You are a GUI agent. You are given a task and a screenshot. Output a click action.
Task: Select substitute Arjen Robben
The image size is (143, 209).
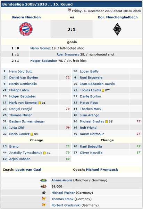pyautogui.click(x=20, y=159)
